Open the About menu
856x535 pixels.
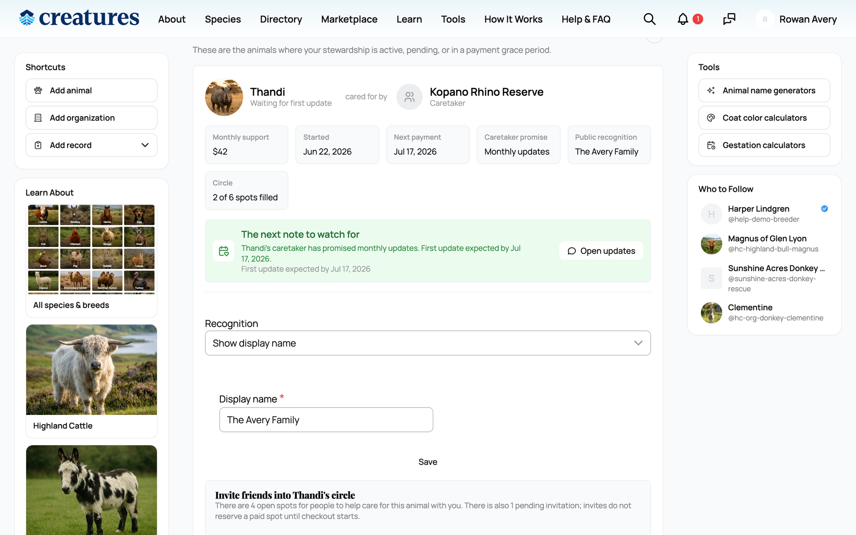(172, 19)
